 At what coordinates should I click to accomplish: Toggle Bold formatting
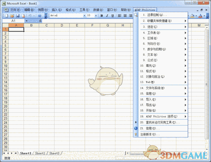tap(102, 16)
